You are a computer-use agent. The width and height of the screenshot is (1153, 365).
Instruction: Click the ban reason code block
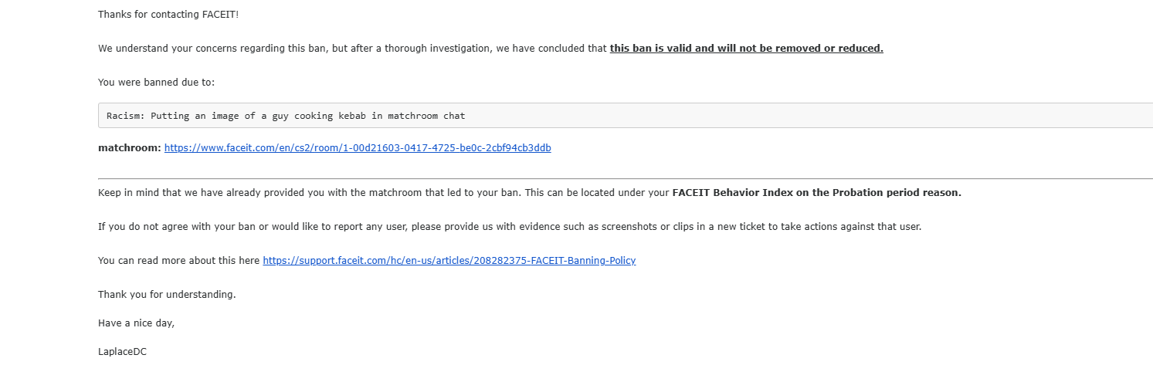click(x=626, y=116)
